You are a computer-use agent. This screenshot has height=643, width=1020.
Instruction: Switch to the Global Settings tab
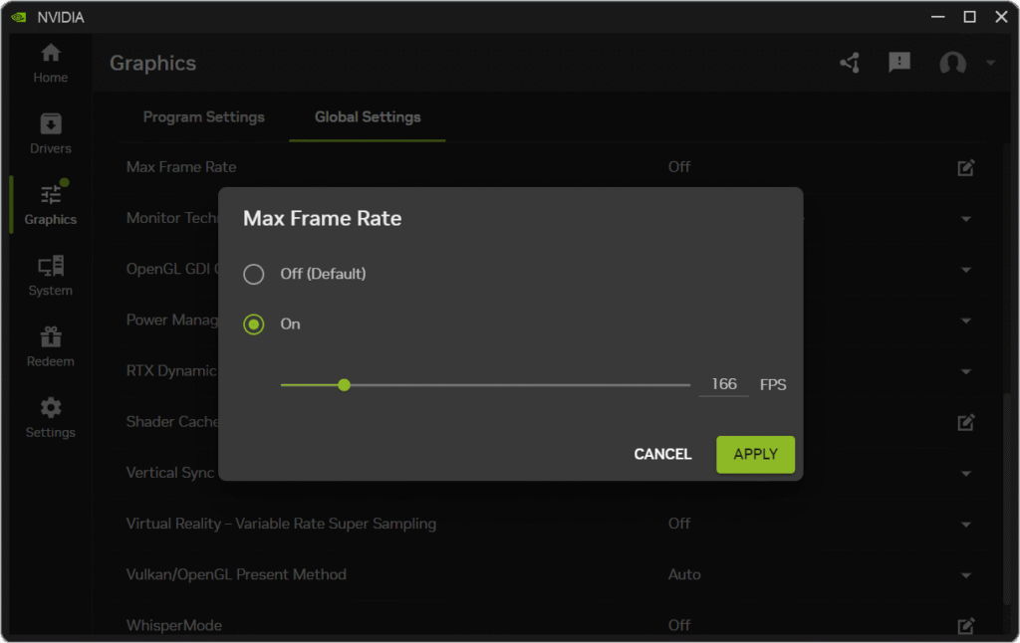pos(368,117)
